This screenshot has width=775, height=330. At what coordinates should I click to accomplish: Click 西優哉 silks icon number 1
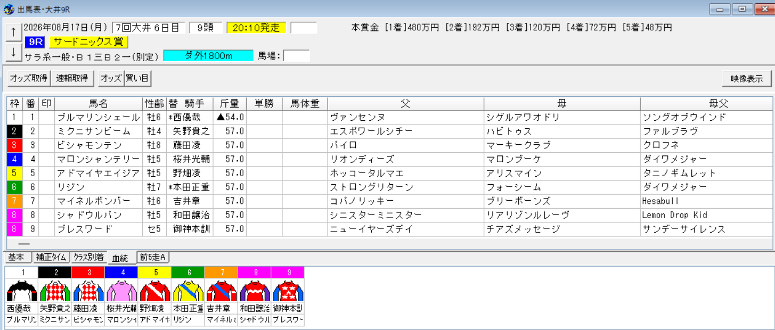21,291
